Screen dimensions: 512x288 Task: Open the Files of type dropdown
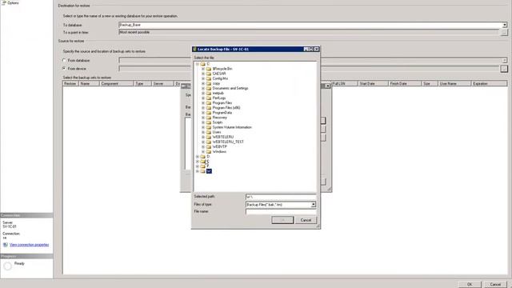(313, 205)
